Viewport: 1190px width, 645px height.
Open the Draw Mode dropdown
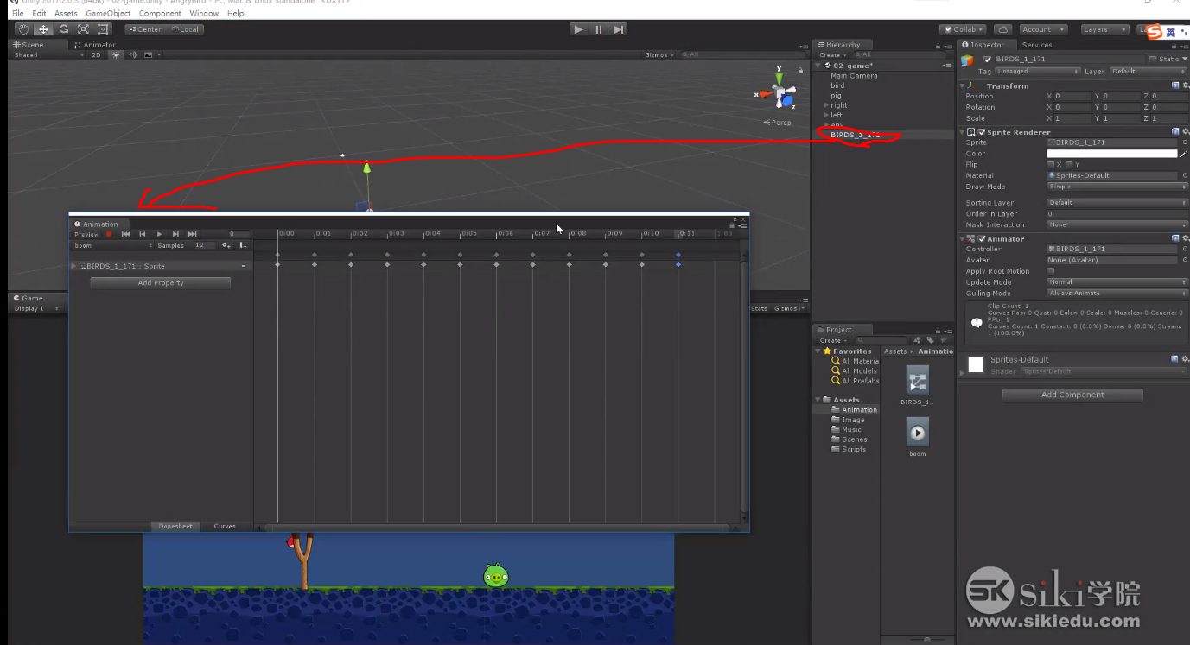1117,187
